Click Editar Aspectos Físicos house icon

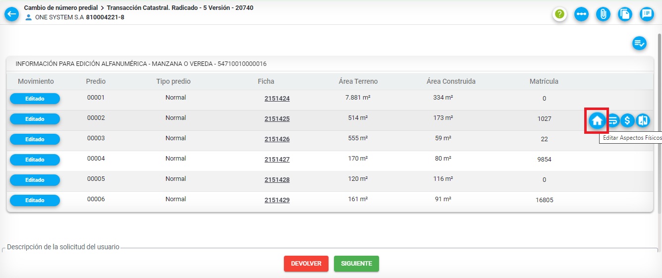[x=597, y=120]
